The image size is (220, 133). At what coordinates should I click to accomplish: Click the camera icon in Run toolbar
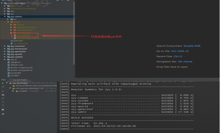pos(3,98)
